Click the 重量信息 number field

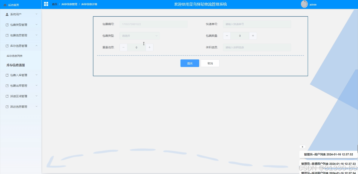point(136,47)
